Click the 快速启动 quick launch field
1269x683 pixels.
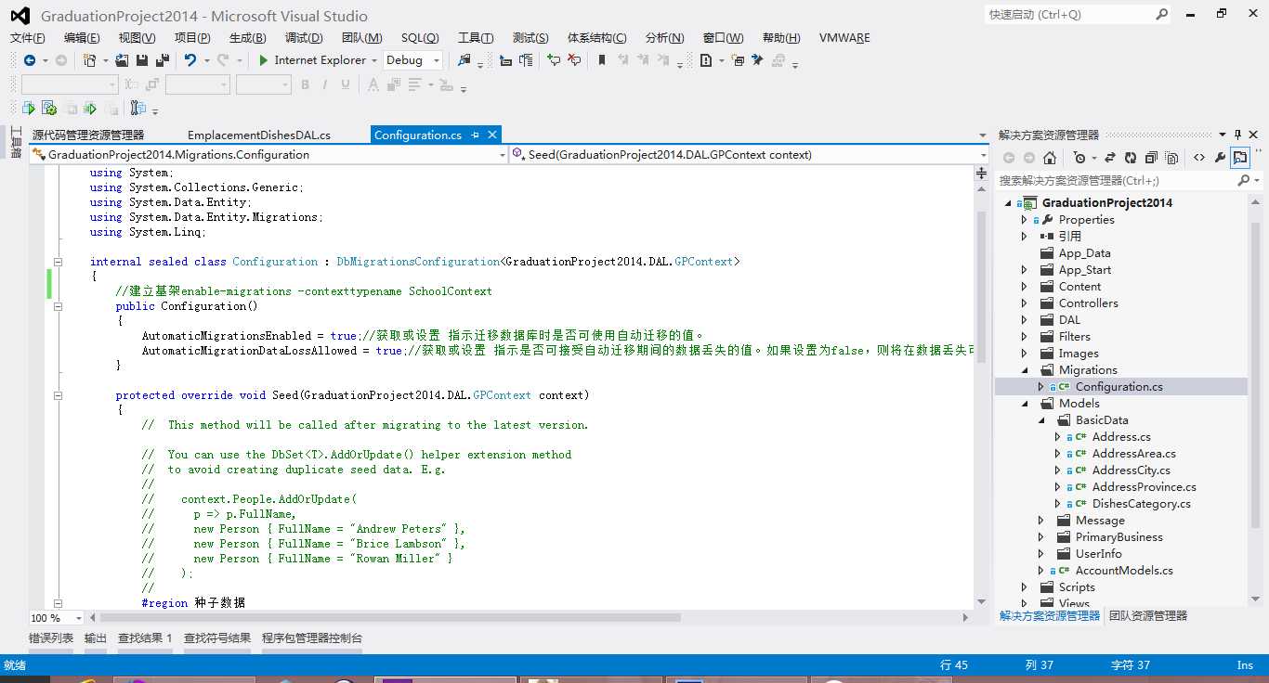point(1068,15)
